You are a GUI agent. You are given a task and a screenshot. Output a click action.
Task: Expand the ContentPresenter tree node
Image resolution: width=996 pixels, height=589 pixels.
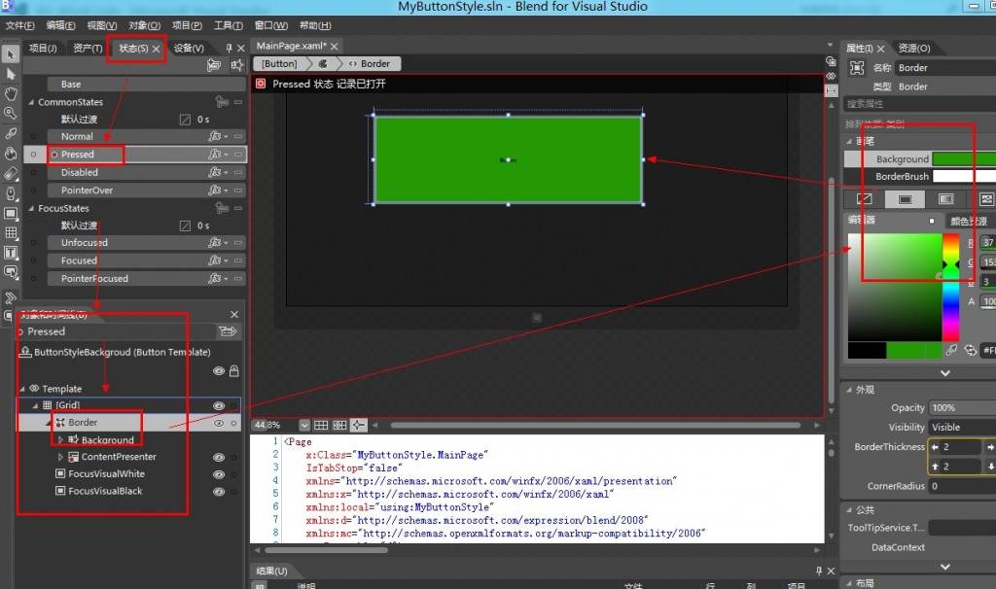(60, 457)
